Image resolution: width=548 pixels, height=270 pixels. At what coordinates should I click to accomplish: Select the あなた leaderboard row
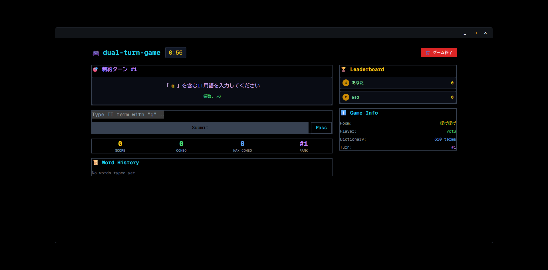pos(398,83)
